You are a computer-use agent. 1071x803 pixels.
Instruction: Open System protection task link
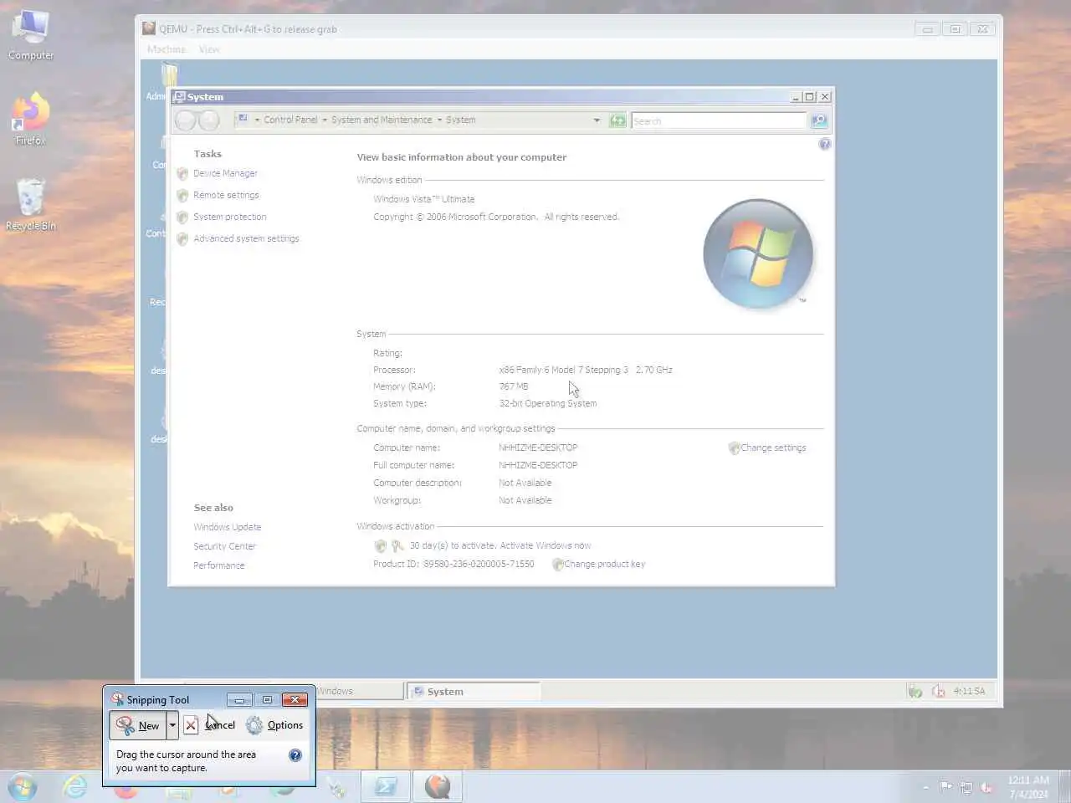click(x=230, y=217)
